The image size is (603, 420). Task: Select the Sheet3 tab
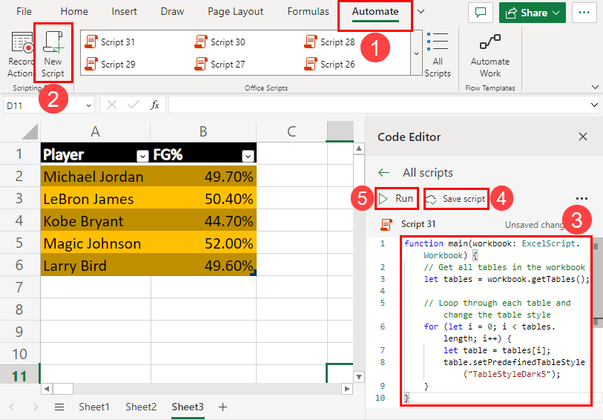(188, 407)
